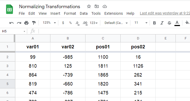Screen dimensions: 190x101
Task: Open the Default font family dropdown
Action: [x=116, y=23]
